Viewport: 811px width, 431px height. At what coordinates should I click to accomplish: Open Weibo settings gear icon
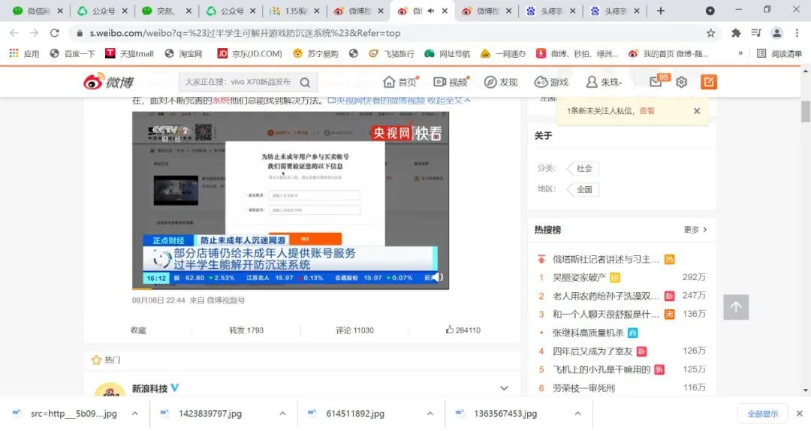coord(682,82)
